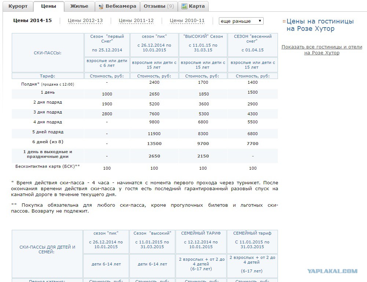The image size is (367, 282).
Task: Switch to the Жилье tab
Action: 79,6
